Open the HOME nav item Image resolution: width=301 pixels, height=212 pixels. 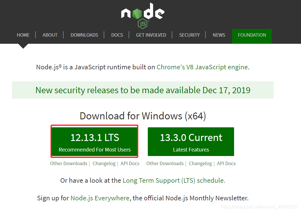23,35
